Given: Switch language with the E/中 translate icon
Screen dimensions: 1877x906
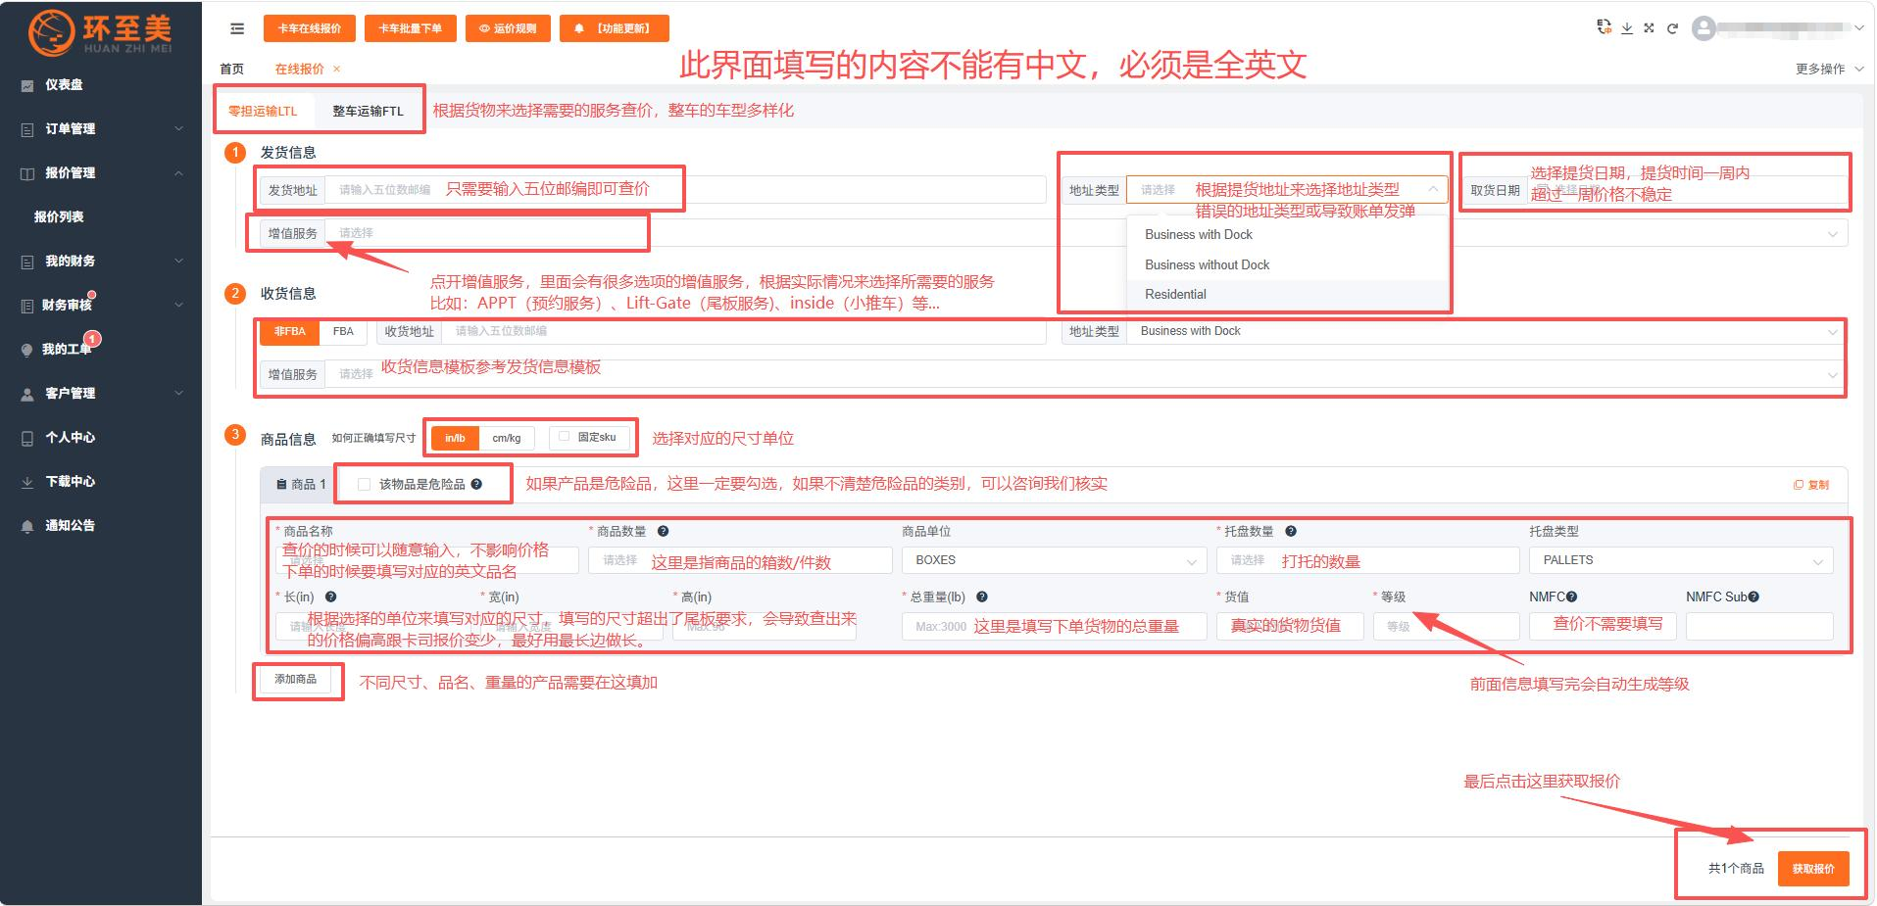Looking at the screenshot, I should click(x=1604, y=27).
